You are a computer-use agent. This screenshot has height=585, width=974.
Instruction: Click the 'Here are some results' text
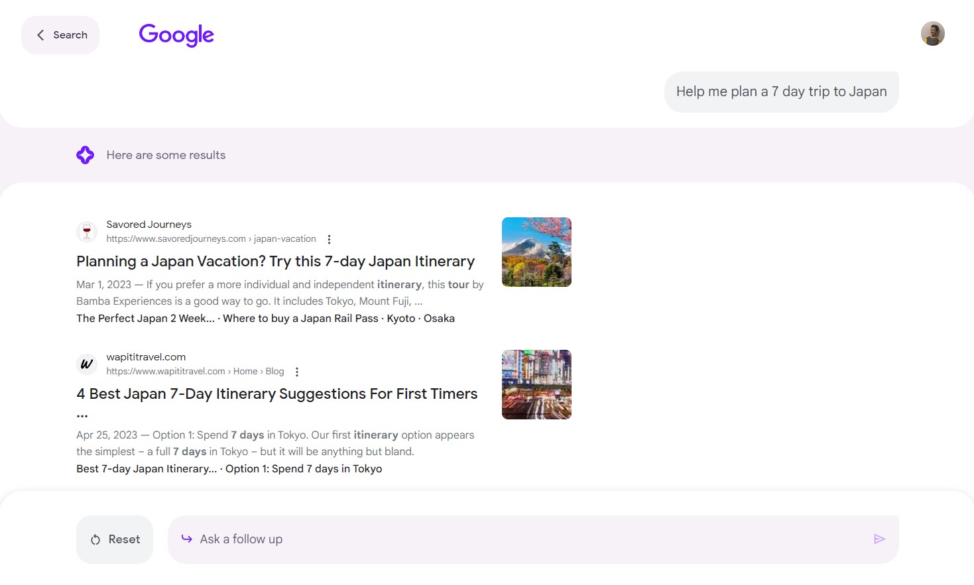click(166, 155)
